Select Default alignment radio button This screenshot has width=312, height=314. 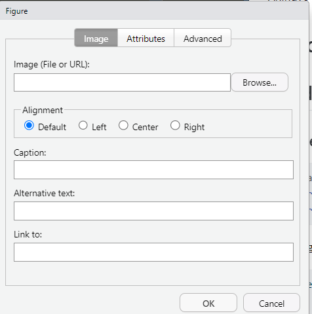point(29,126)
